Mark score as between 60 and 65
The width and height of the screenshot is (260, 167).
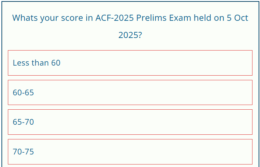click(130, 92)
